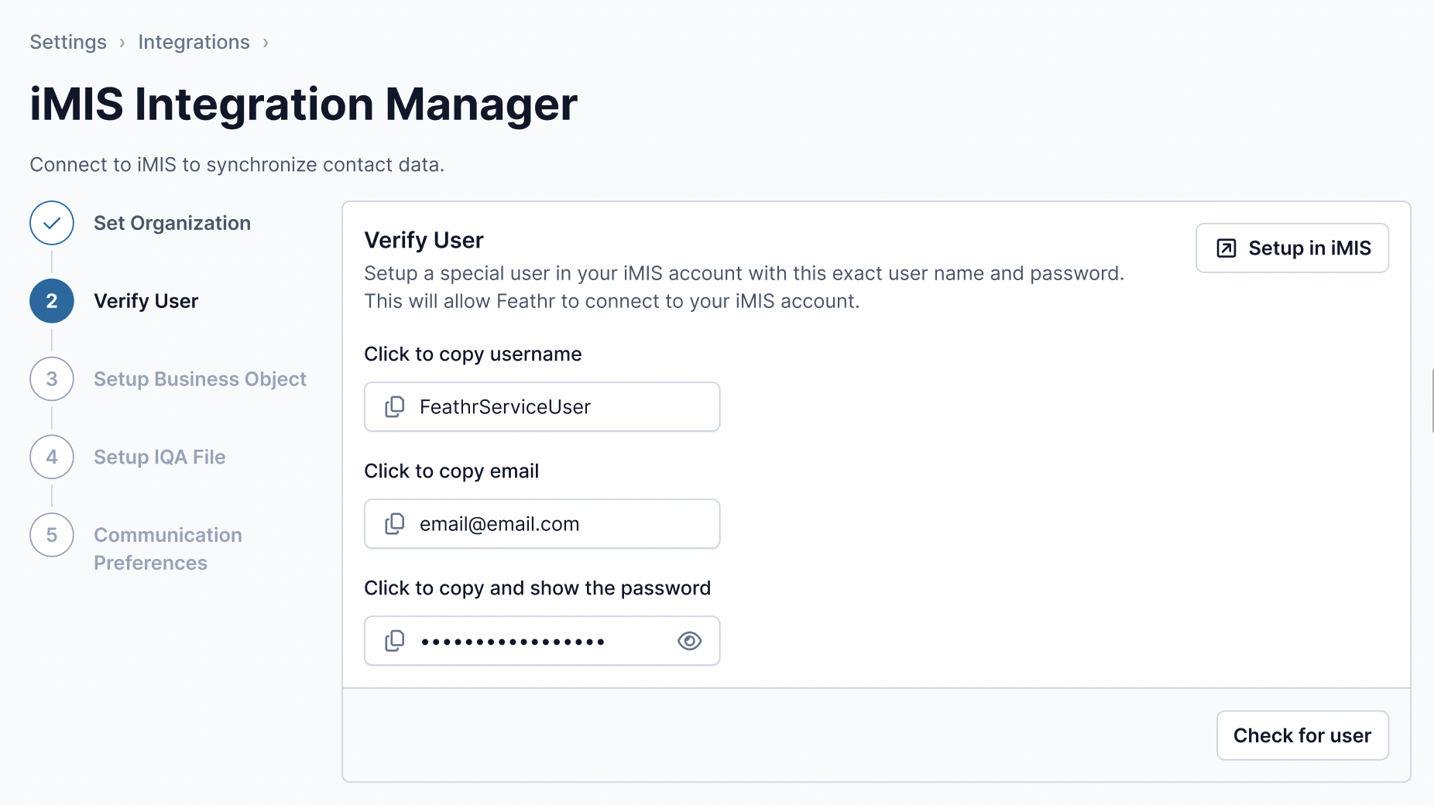The height and width of the screenshot is (805, 1434).
Task: Open the Setup IQA File step
Action: 160,457
